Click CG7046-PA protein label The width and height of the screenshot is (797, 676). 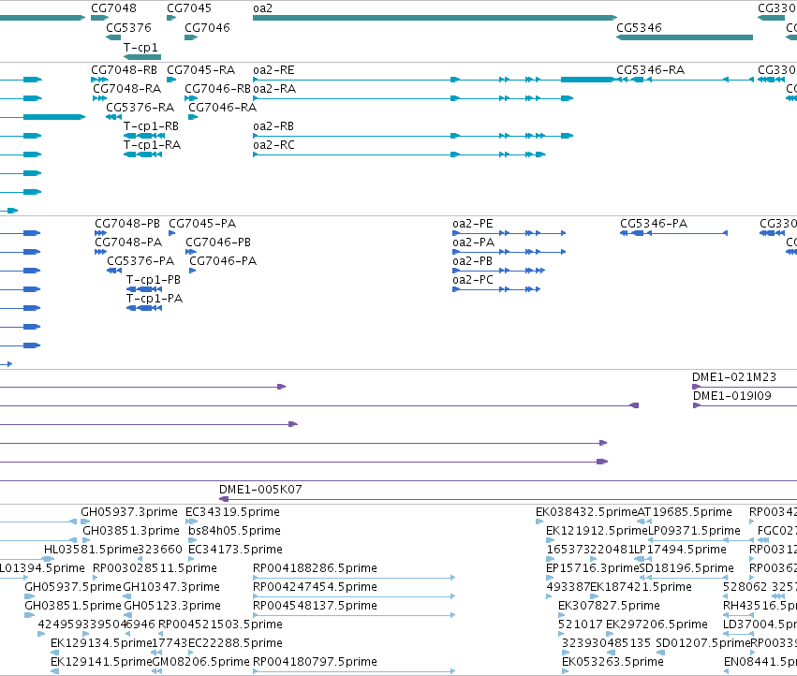tap(223, 261)
